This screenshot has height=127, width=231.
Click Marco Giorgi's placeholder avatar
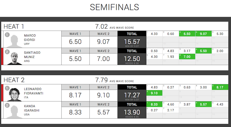(x=14, y=41)
